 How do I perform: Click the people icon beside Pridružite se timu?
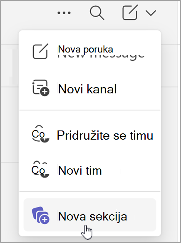coord(40,134)
